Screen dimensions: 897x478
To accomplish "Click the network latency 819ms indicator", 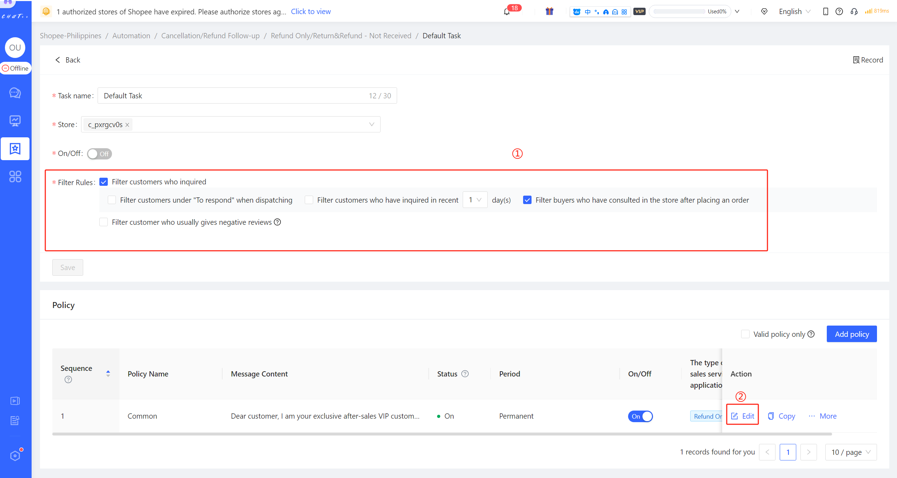I will (877, 11).
